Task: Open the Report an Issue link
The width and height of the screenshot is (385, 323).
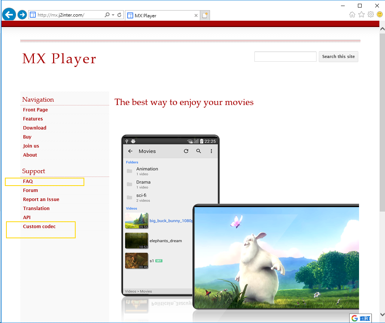Action: click(41, 200)
